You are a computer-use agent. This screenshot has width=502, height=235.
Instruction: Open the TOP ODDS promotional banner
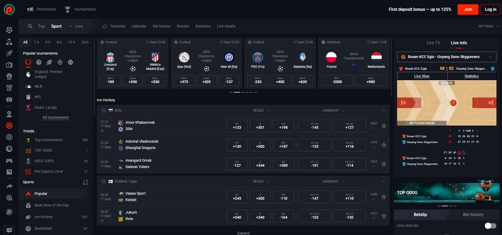click(x=446, y=193)
